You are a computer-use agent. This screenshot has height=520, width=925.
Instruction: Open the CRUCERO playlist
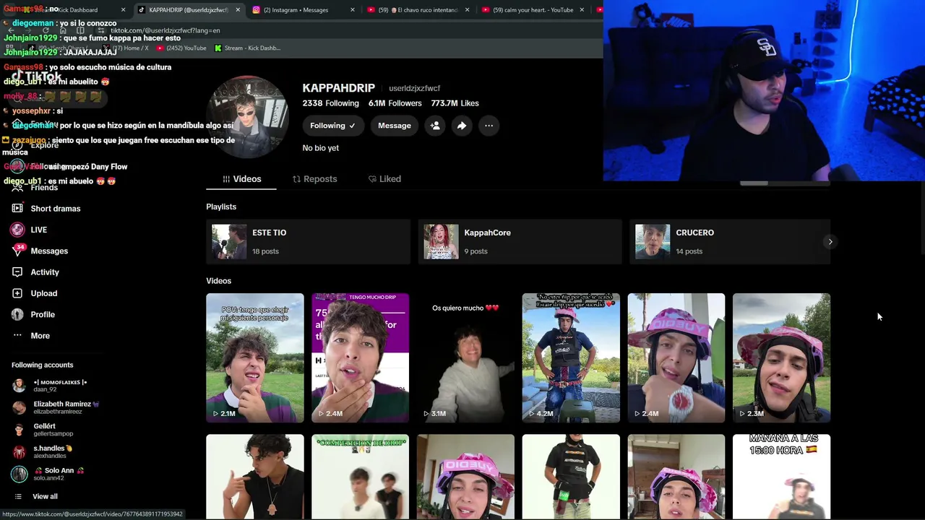[x=731, y=242]
